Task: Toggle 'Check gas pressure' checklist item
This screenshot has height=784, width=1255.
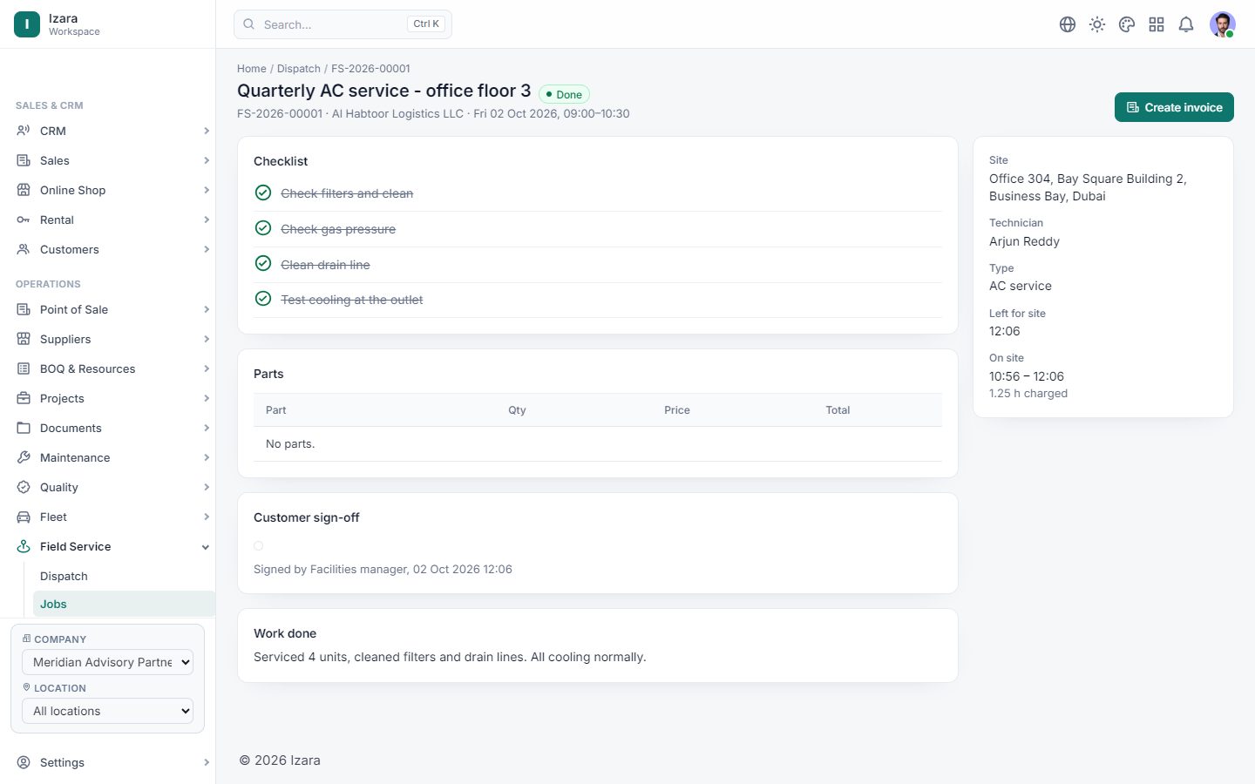Action: click(263, 228)
